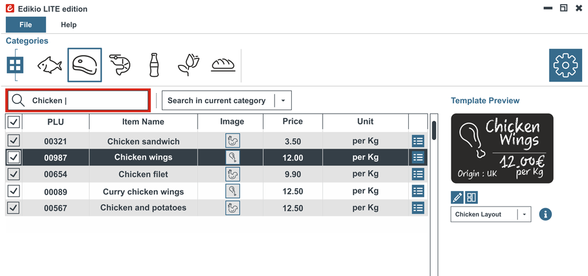Open settings with the gear icon
Viewport: 588px width, 276px height.
(566, 66)
